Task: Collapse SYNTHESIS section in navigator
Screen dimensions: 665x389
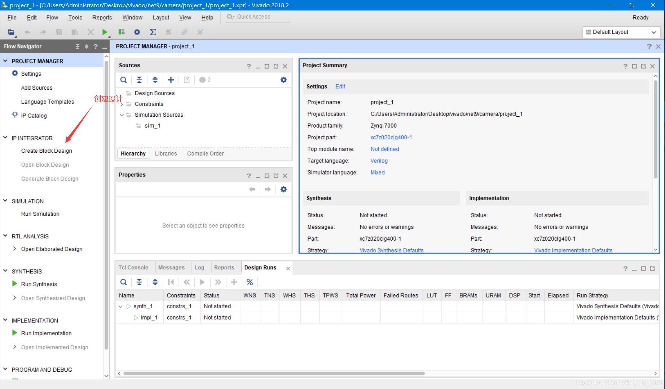Action: point(5,271)
